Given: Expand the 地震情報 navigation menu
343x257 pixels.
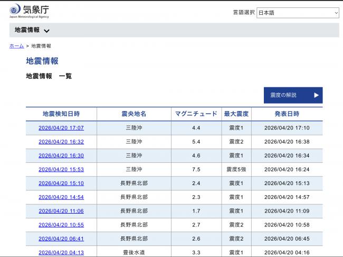Looking at the screenshot, I should (x=27, y=30).
